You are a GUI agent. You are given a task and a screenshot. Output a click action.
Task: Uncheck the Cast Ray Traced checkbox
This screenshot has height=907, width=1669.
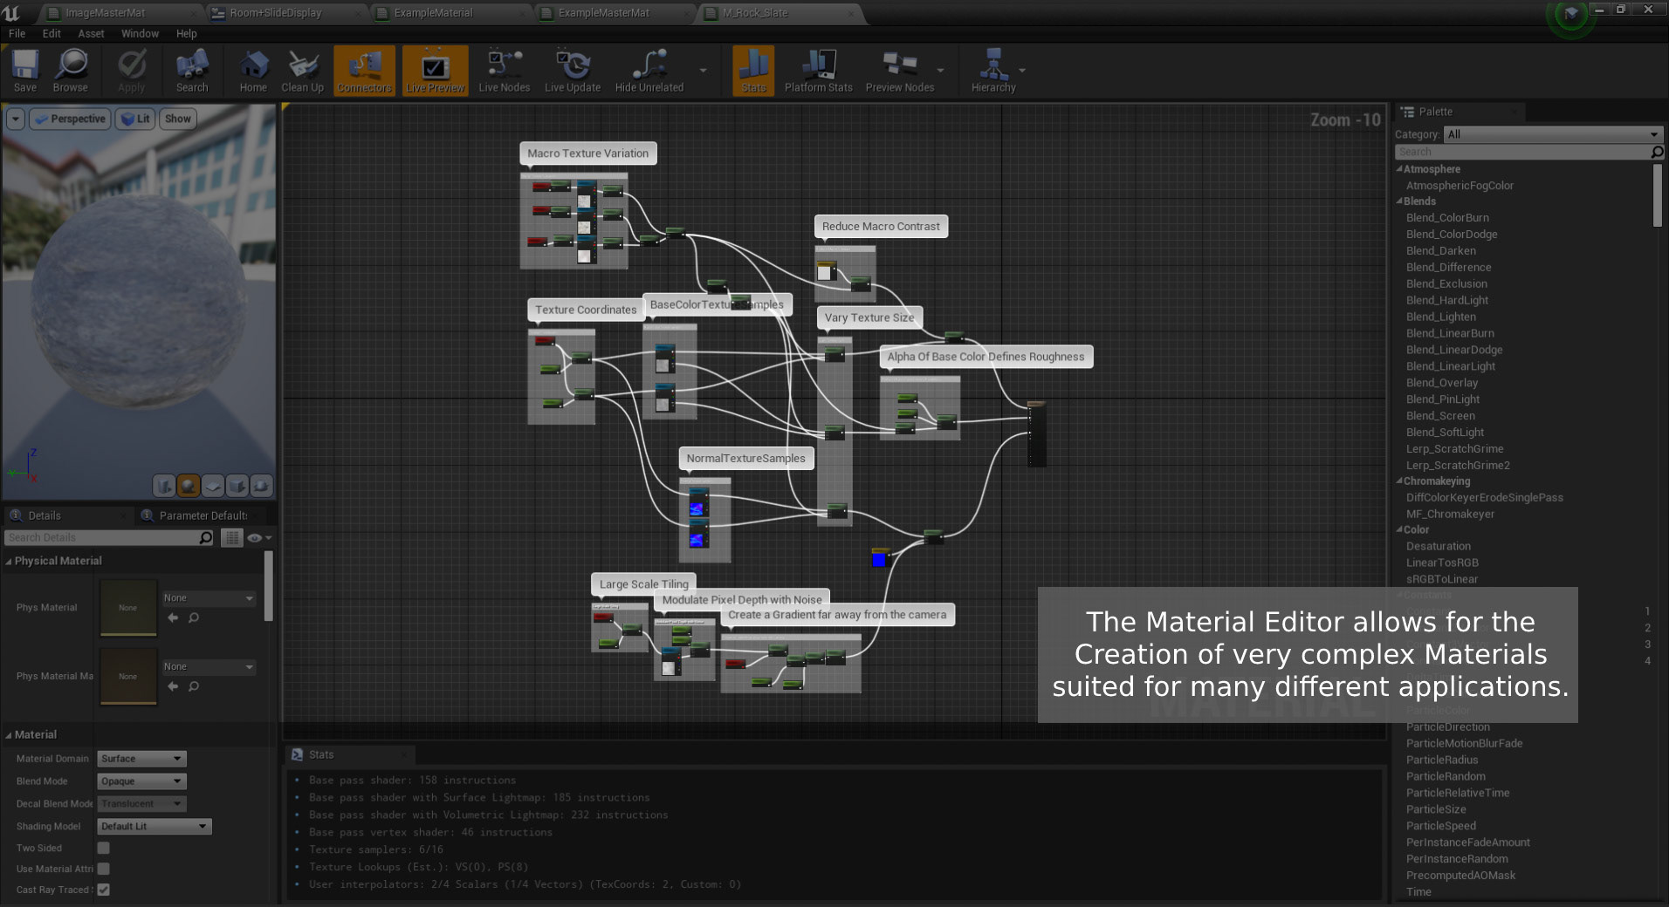click(x=104, y=890)
